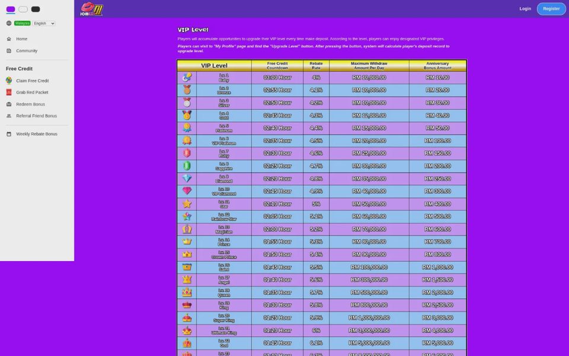The height and width of the screenshot is (356, 569).
Task: Select Redeem Bonus in the sidebar
Action: click(30, 104)
